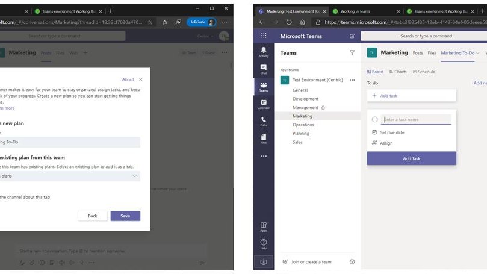487x274 pixels.
Task: Open Board view in Planner
Action: pos(375,72)
